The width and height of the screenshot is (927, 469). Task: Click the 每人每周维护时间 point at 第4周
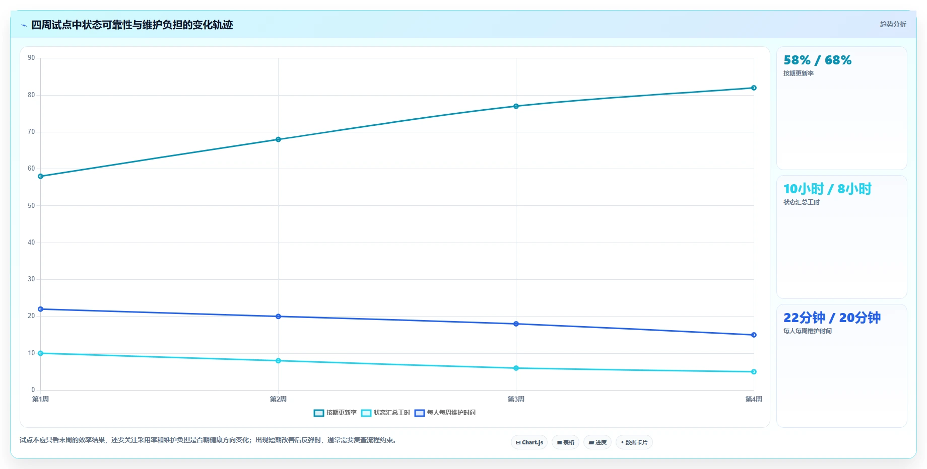[754, 335]
